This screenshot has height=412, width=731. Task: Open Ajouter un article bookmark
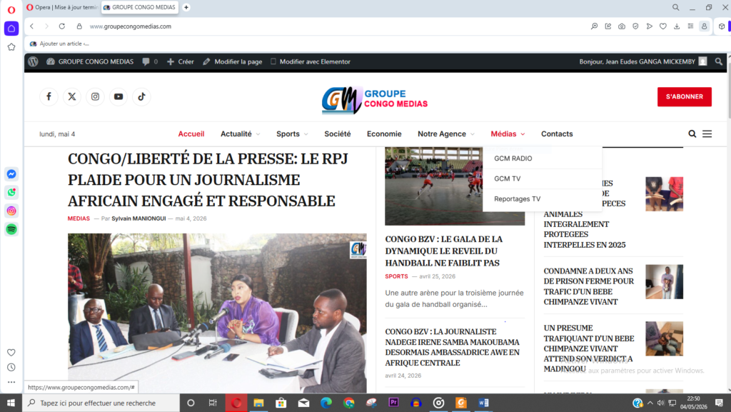(59, 44)
